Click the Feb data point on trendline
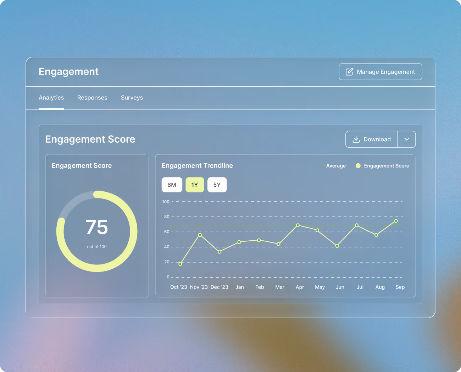 pyautogui.click(x=259, y=240)
